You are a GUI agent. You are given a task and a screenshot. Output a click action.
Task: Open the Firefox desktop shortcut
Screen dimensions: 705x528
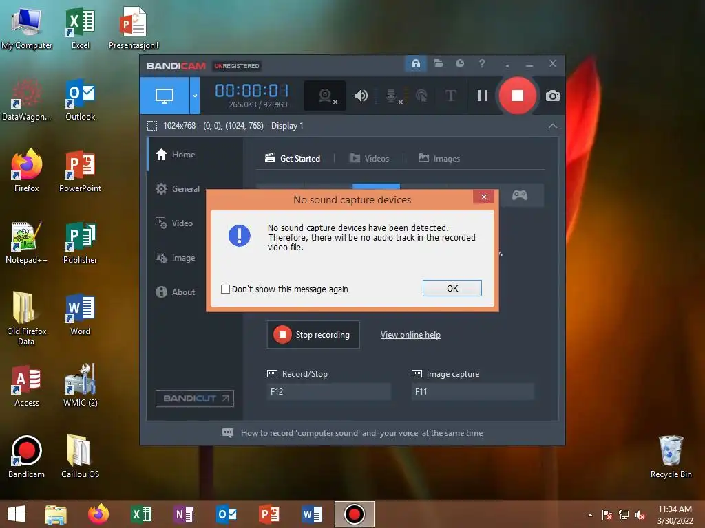pos(27,171)
